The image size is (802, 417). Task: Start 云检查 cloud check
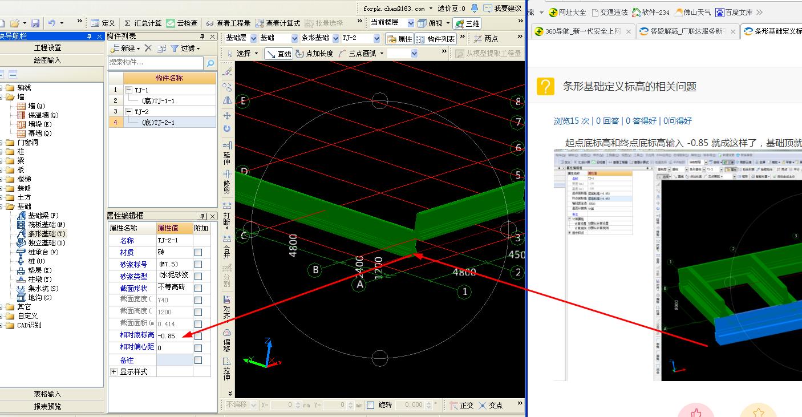[182, 23]
